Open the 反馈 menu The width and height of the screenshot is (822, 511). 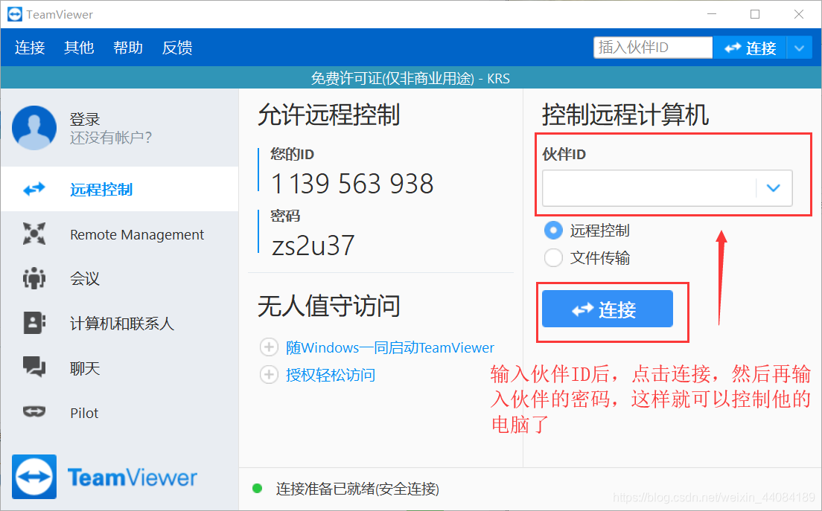pyautogui.click(x=177, y=48)
